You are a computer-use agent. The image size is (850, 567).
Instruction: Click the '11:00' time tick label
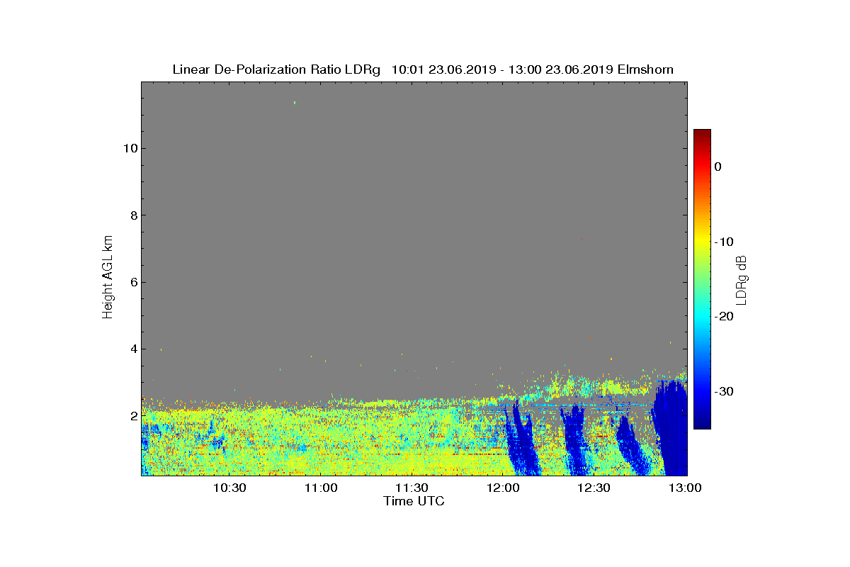point(321,488)
